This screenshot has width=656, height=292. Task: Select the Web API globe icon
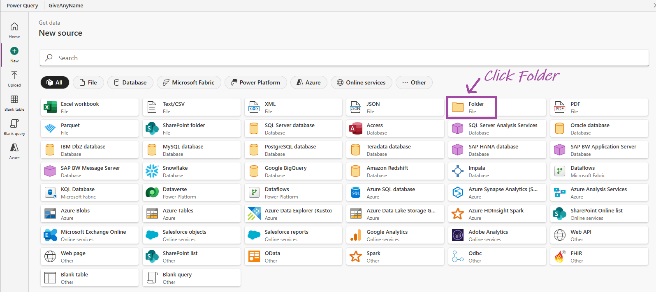pyautogui.click(x=560, y=235)
